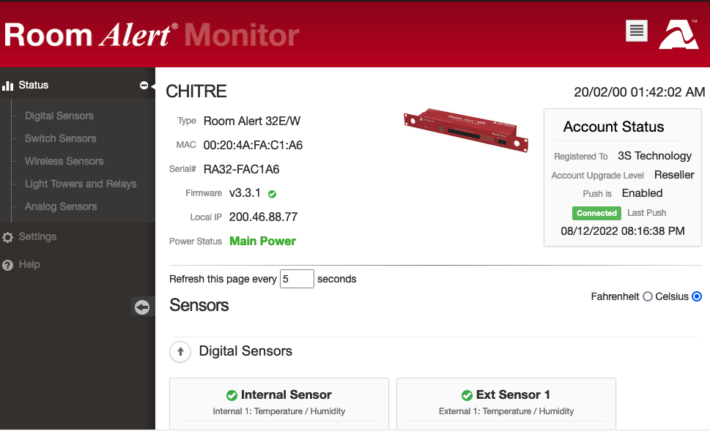Collapse the Digital Sensors section arrow
Viewport: 710px width, 431px height.
point(180,351)
